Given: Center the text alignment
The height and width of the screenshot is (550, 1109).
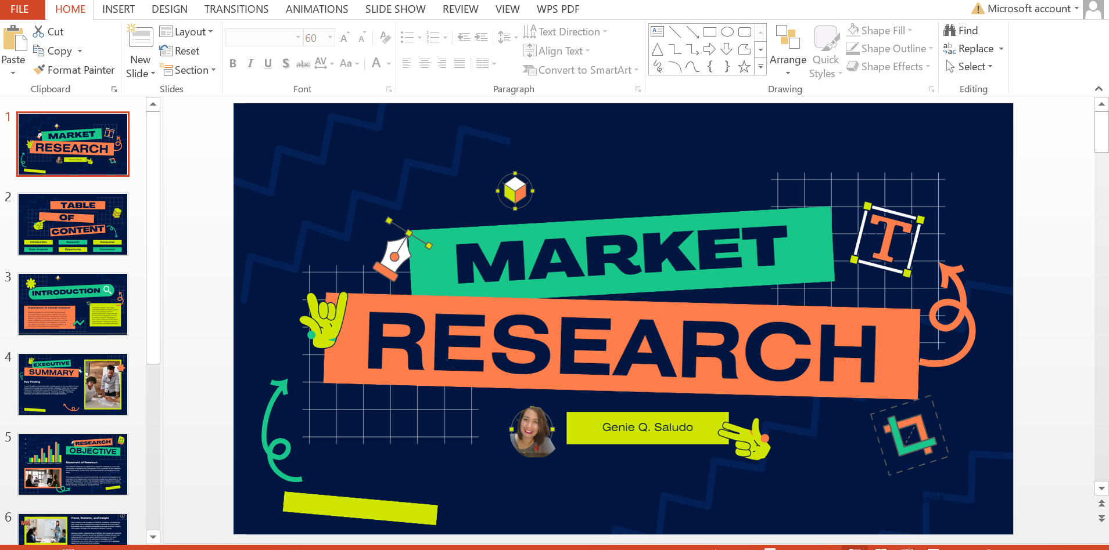Looking at the screenshot, I should click(425, 63).
